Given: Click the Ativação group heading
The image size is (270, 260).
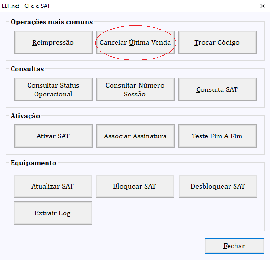Looking at the screenshot, I should tap(25, 116).
